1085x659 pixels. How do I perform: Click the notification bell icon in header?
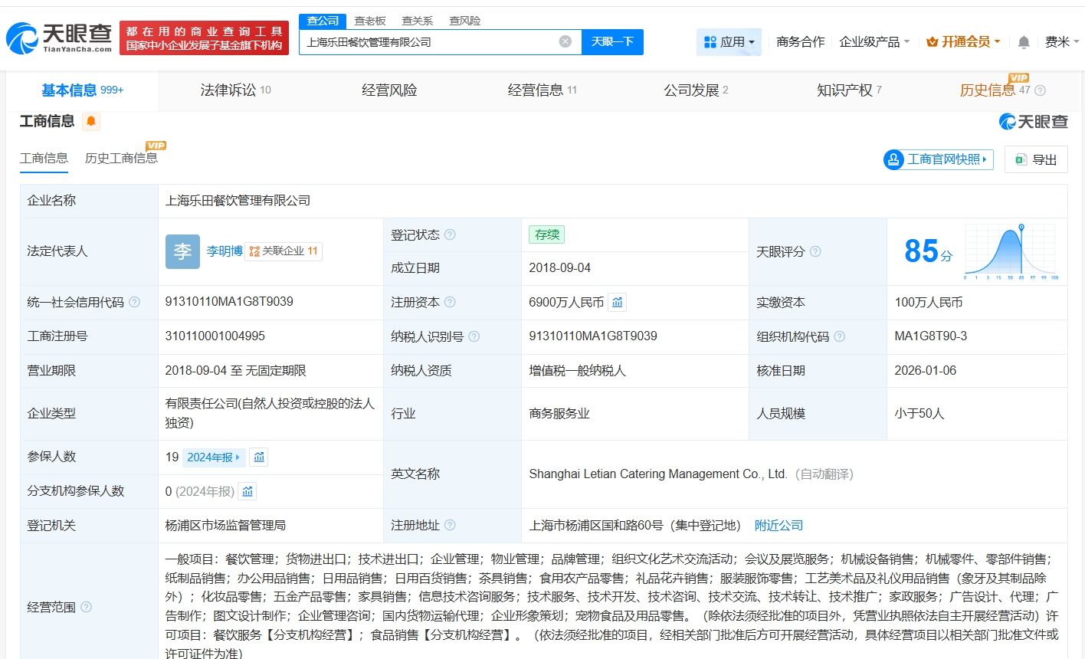point(1023,42)
